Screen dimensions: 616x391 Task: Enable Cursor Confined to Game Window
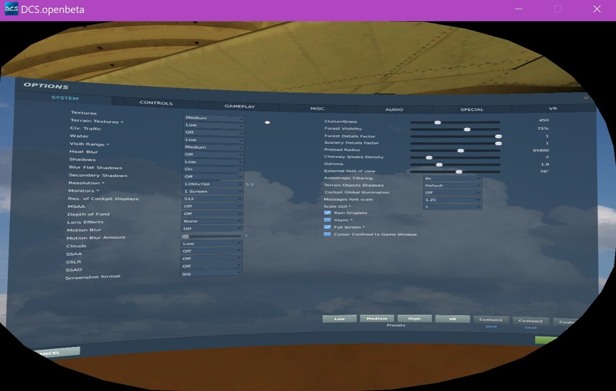pyautogui.click(x=327, y=235)
